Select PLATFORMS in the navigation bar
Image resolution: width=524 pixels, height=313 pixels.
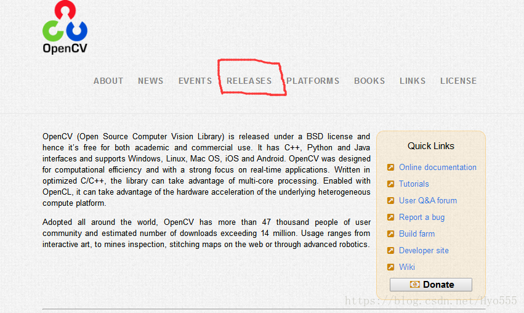click(x=313, y=81)
